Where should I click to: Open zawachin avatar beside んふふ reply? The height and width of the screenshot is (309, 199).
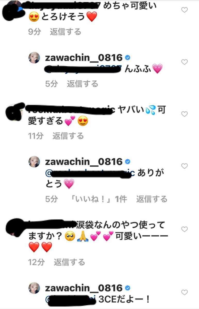34,59
